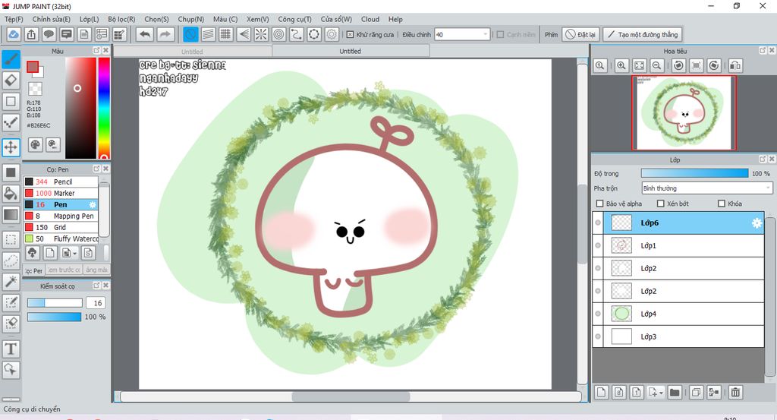This screenshot has height=420, width=777.
Task: Toggle visibility of Lớp4 layer
Action: [x=598, y=314]
